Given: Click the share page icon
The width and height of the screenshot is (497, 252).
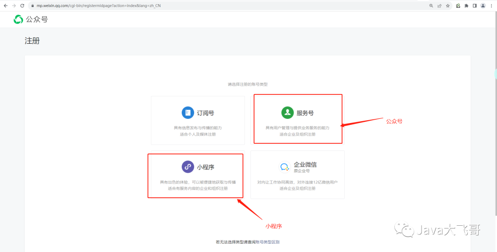Looking at the screenshot, I should coord(439,6).
